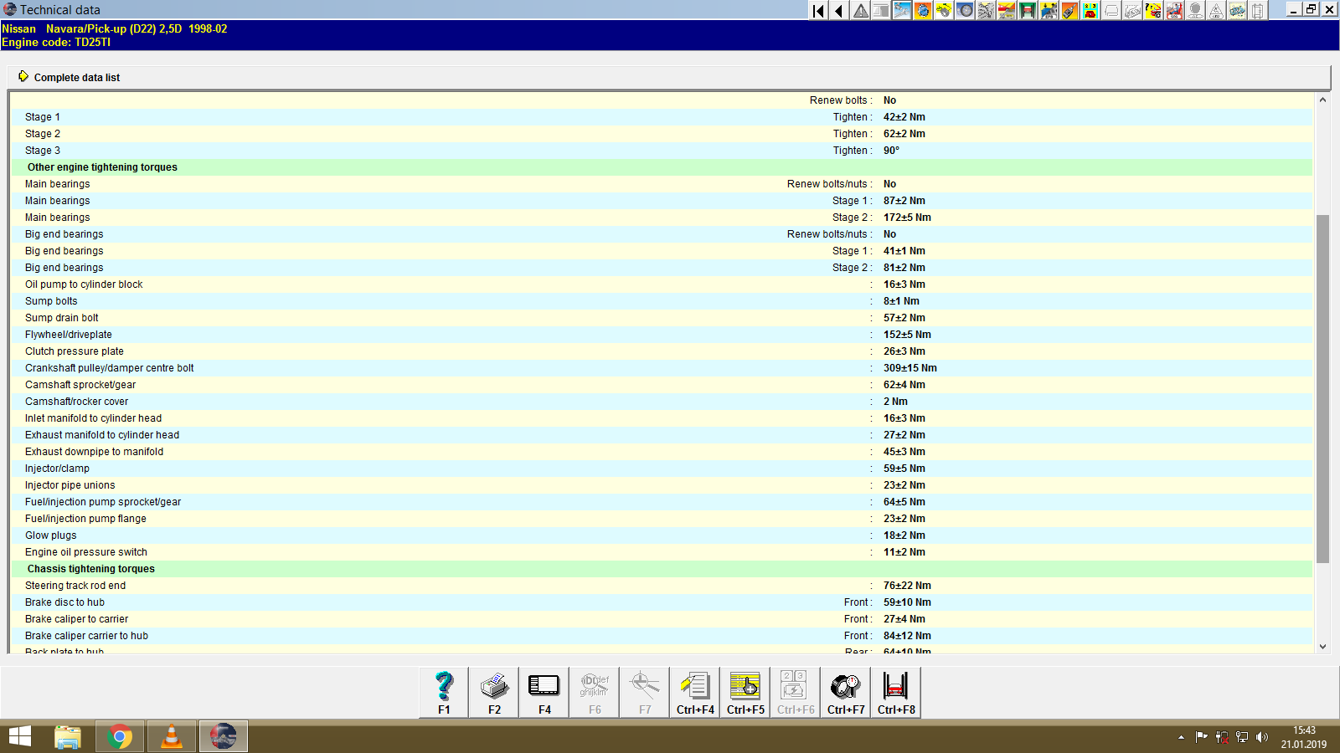Click the Ctrl+F5 data list selection icon
The image size is (1340, 753).
pyautogui.click(x=745, y=686)
